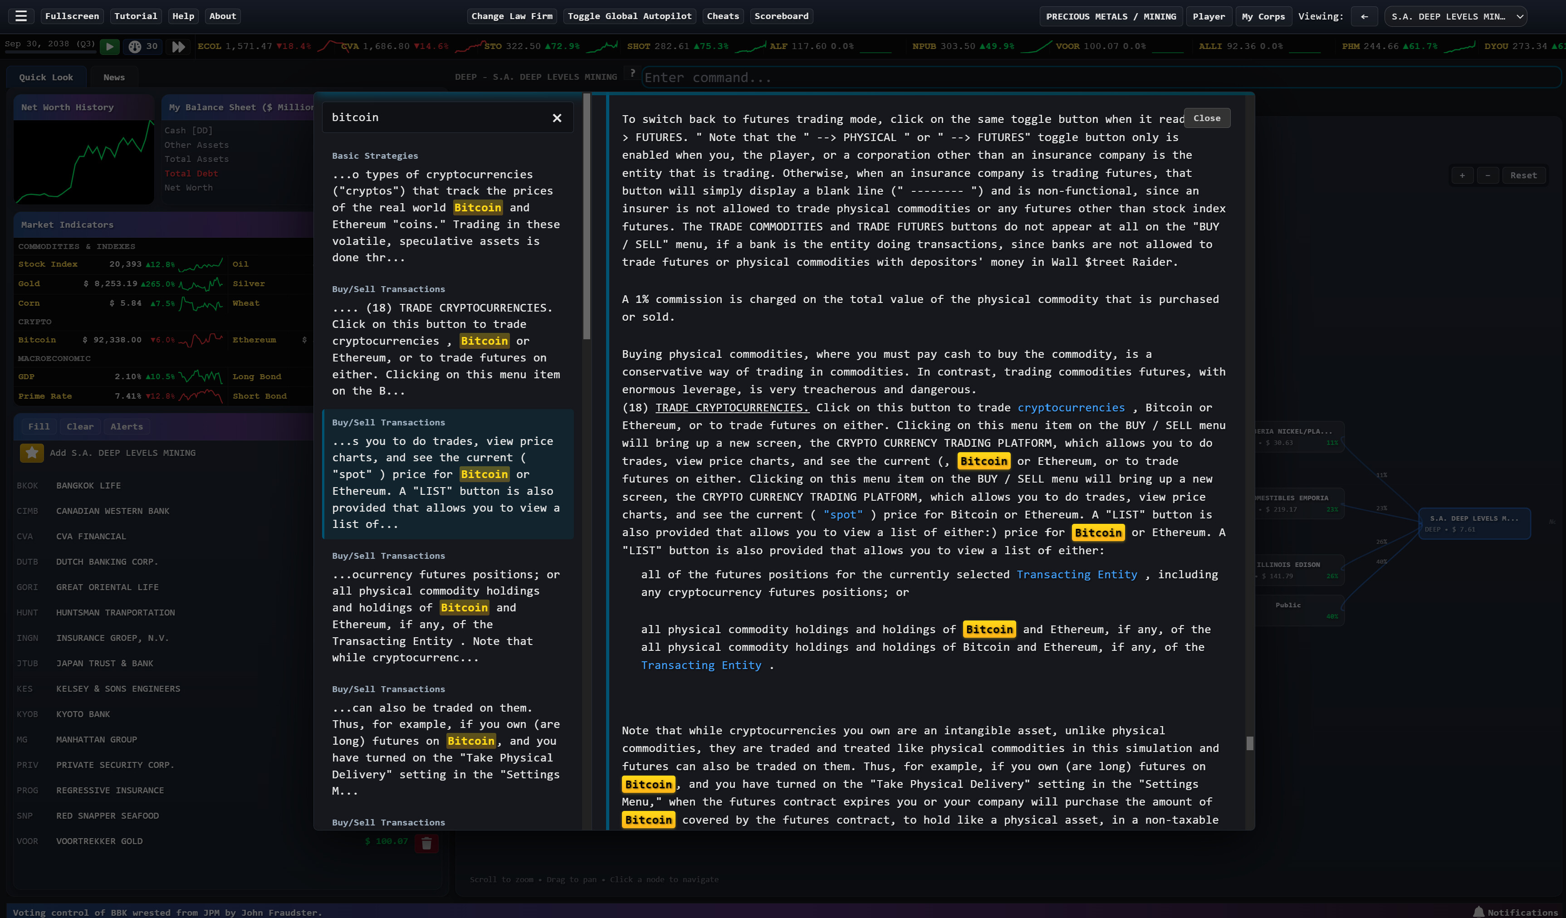Open the Help menu item
This screenshot has height=918, width=1566.
click(x=183, y=16)
